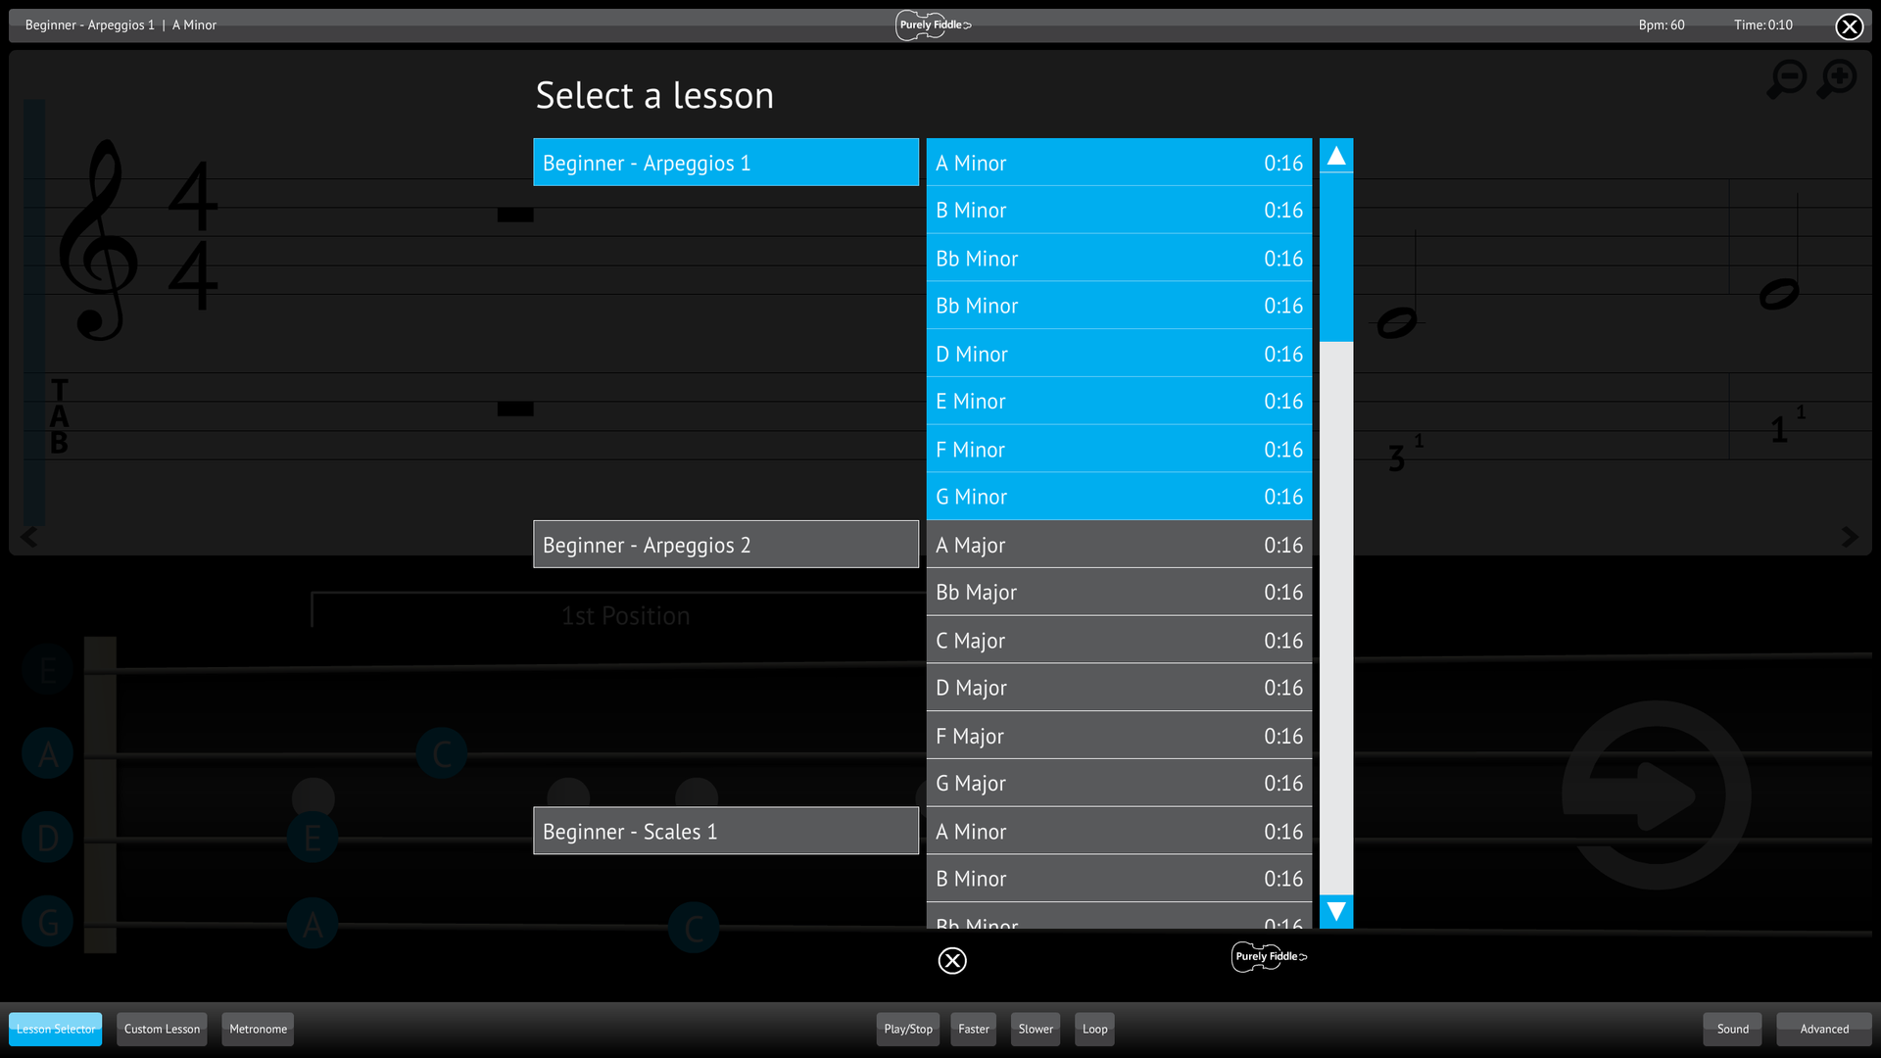
Task: Click the Purely Fiddle logo at top
Action: [x=934, y=24]
